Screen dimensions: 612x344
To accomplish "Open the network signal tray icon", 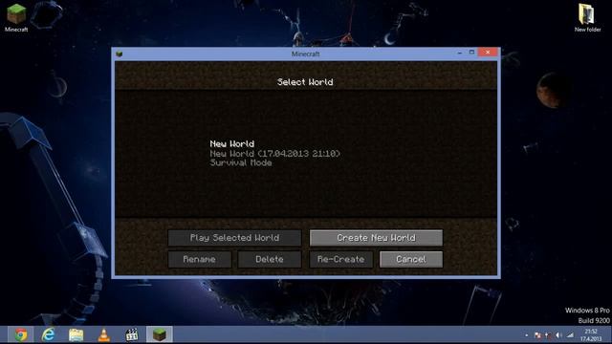I will point(570,335).
